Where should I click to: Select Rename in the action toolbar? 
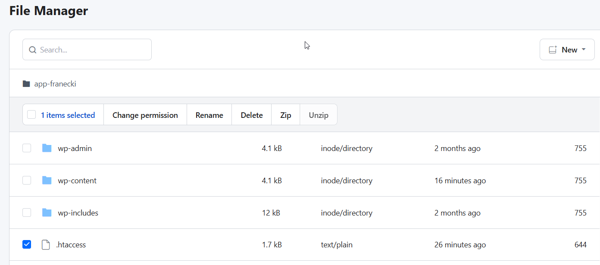[x=209, y=115]
